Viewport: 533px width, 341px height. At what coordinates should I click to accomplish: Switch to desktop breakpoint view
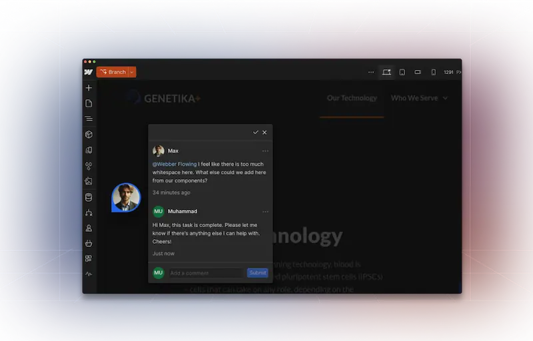pos(386,72)
